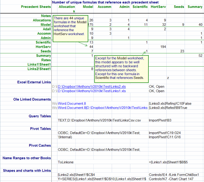Click the Ole Linked Documents heading

(32, 99)
